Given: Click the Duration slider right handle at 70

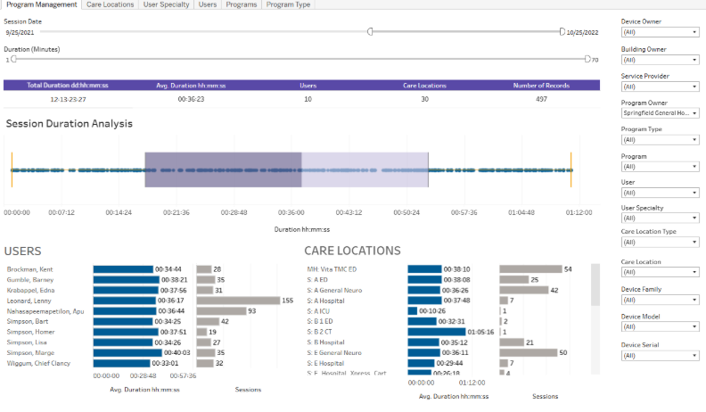Looking at the screenshot, I should click(587, 59).
